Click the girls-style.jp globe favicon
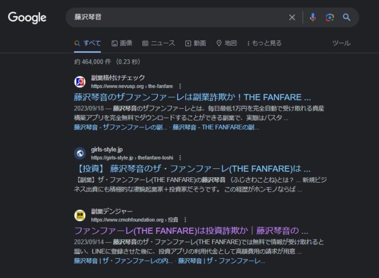The width and height of the screenshot is (379, 278). pos(80,153)
